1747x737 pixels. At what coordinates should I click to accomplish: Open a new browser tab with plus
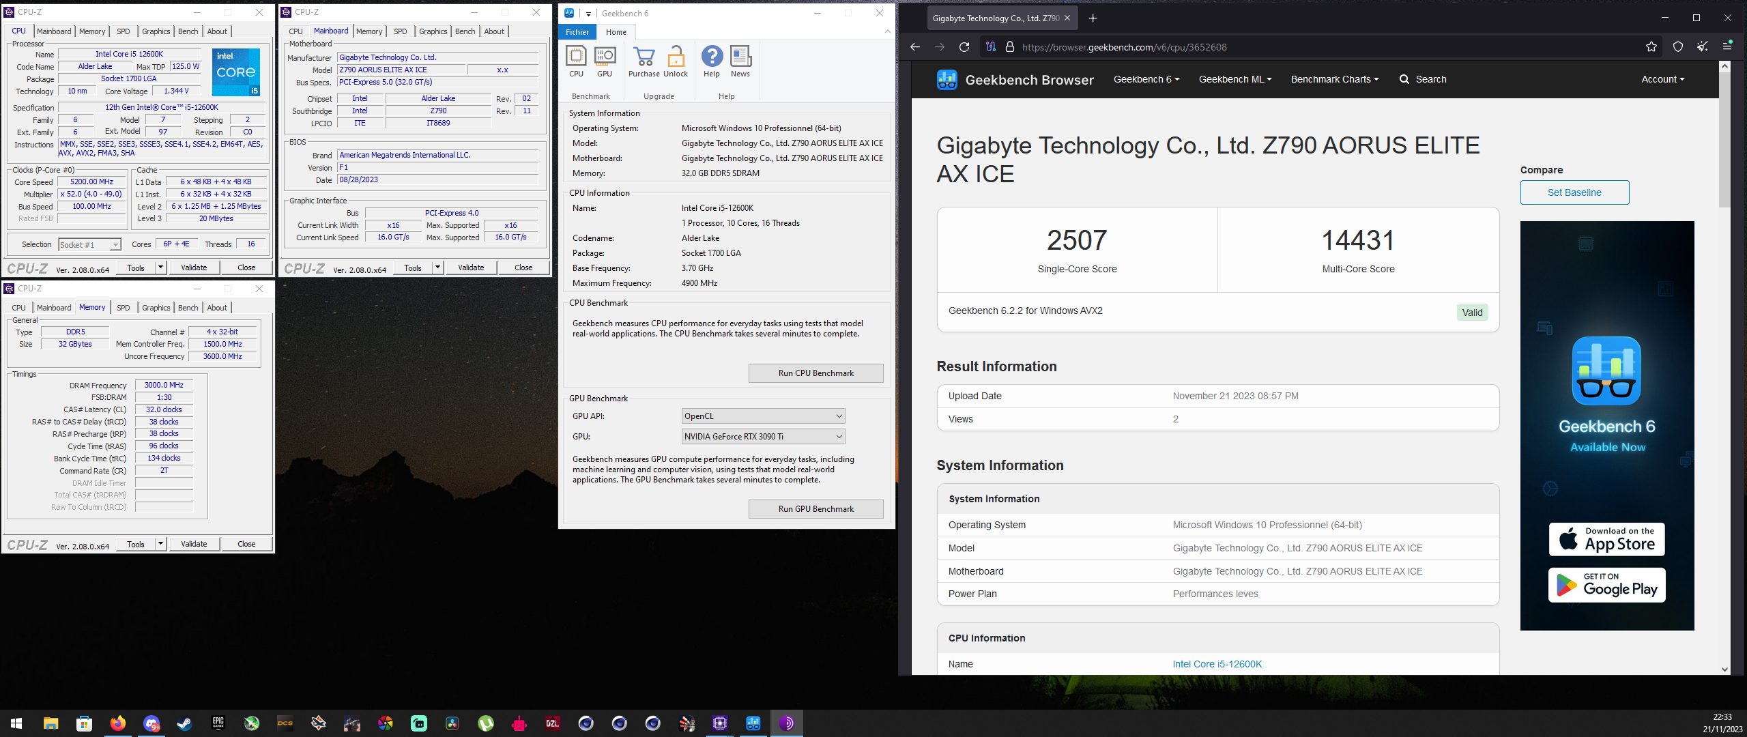pos(1093,18)
